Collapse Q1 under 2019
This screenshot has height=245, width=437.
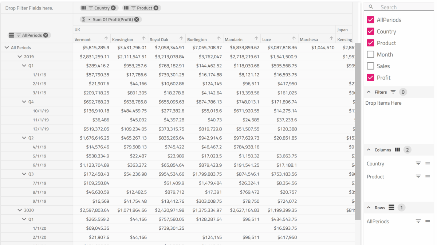(x=24, y=66)
